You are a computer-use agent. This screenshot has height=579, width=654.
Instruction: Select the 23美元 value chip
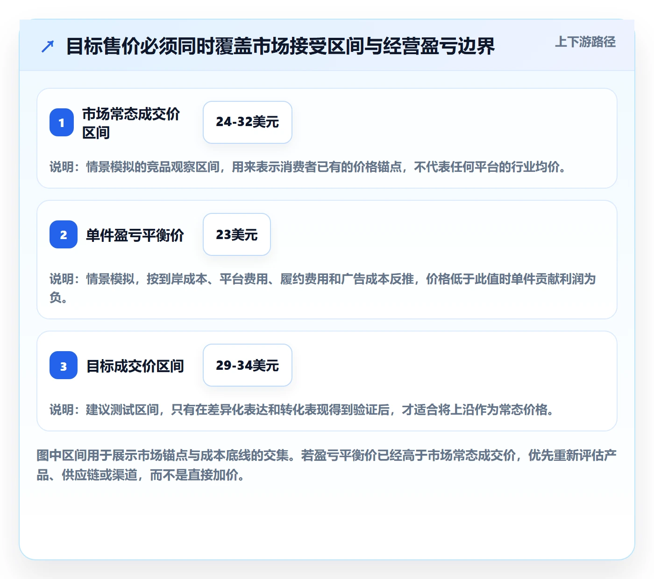[237, 234]
